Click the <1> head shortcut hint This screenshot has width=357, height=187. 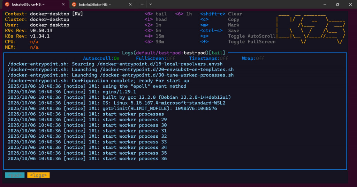coord(155,19)
